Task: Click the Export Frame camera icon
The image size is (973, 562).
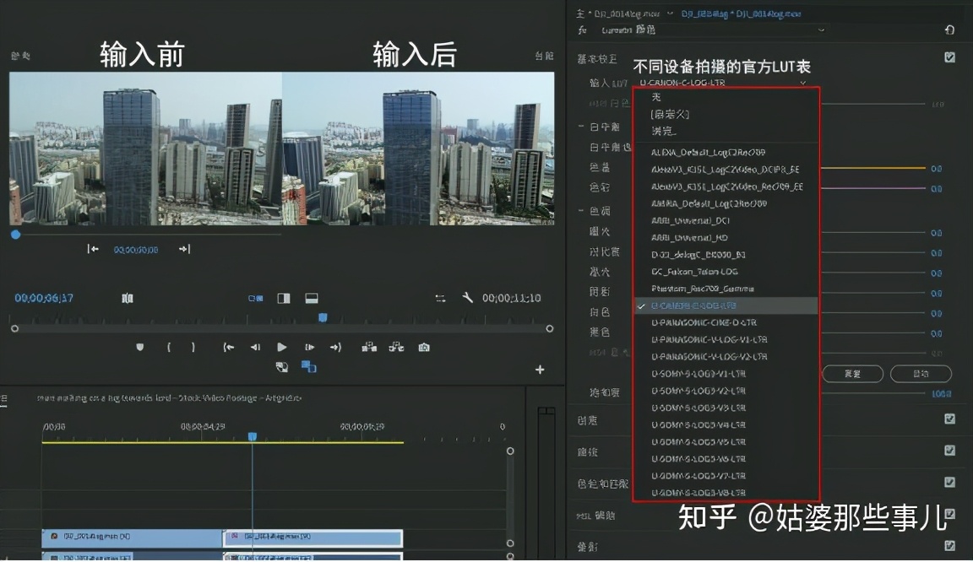Action: 424,347
